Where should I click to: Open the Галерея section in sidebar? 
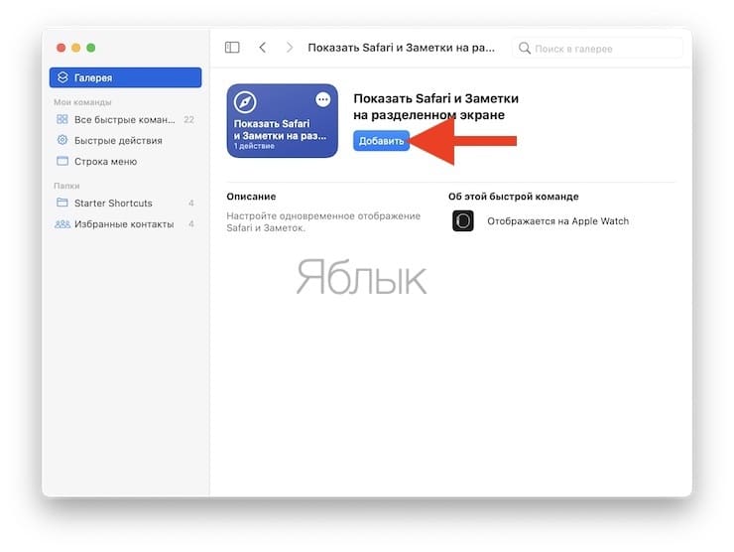(125, 77)
